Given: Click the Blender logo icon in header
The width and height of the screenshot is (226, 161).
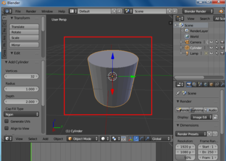Looking at the screenshot, I should tap(221, 11).
